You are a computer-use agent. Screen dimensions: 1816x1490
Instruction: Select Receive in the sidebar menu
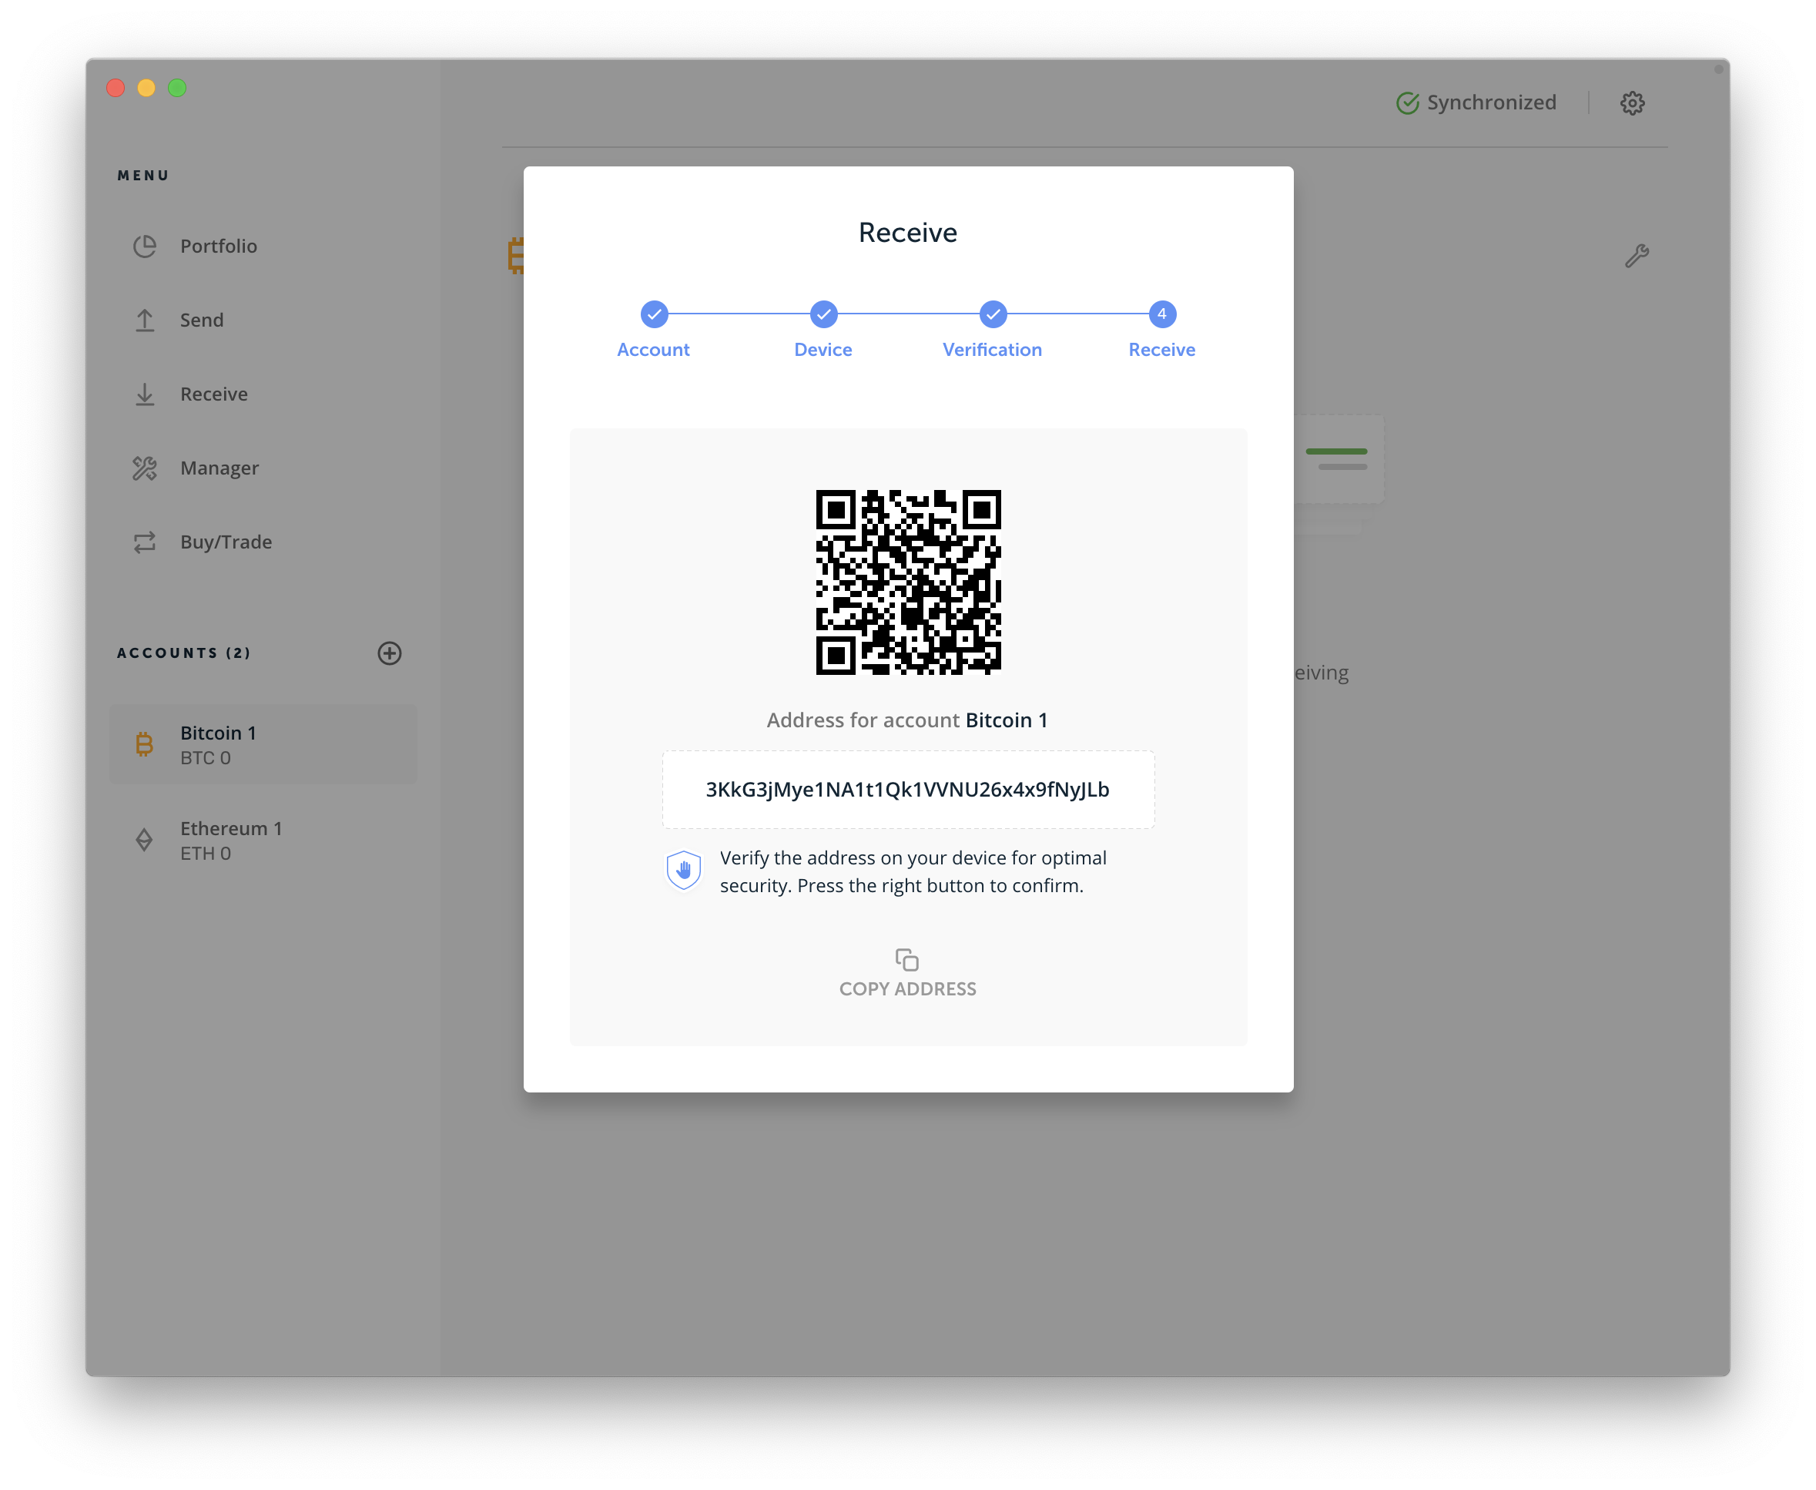tap(213, 394)
